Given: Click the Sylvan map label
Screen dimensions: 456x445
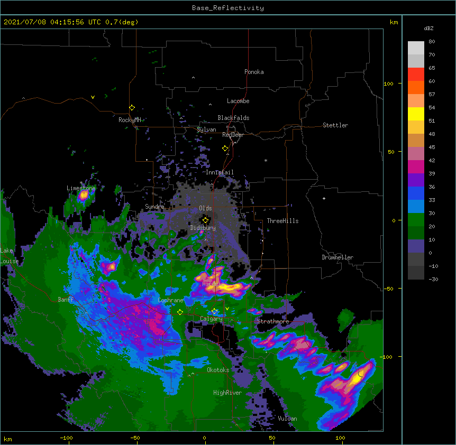Looking at the screenshot, I should [206, 129].
